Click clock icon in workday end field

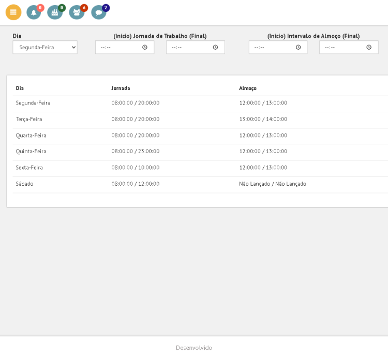click(215, 47)
